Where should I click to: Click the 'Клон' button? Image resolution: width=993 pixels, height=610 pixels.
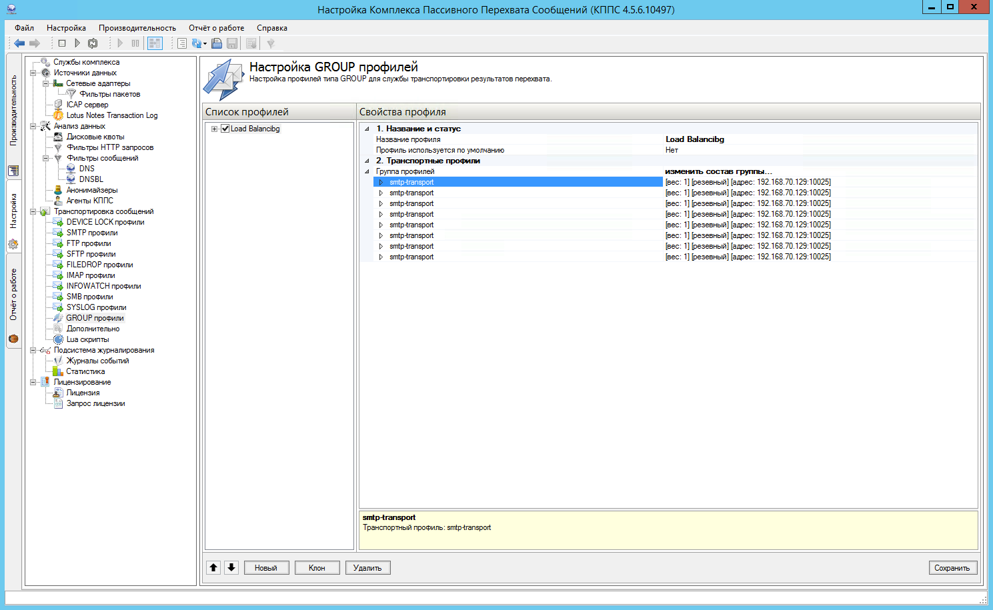[317, 568]
